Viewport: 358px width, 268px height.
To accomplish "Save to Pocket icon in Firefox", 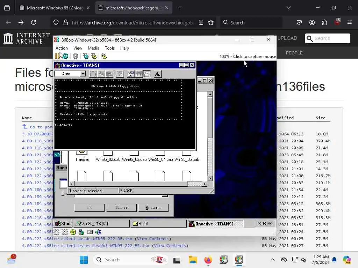I will coord(299,23).
